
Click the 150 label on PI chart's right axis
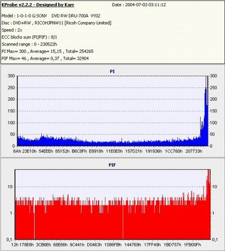214,111
